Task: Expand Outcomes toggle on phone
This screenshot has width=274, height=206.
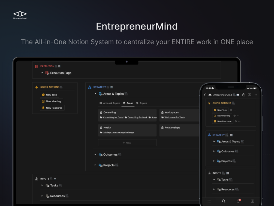Action: (x=214, y=151)
